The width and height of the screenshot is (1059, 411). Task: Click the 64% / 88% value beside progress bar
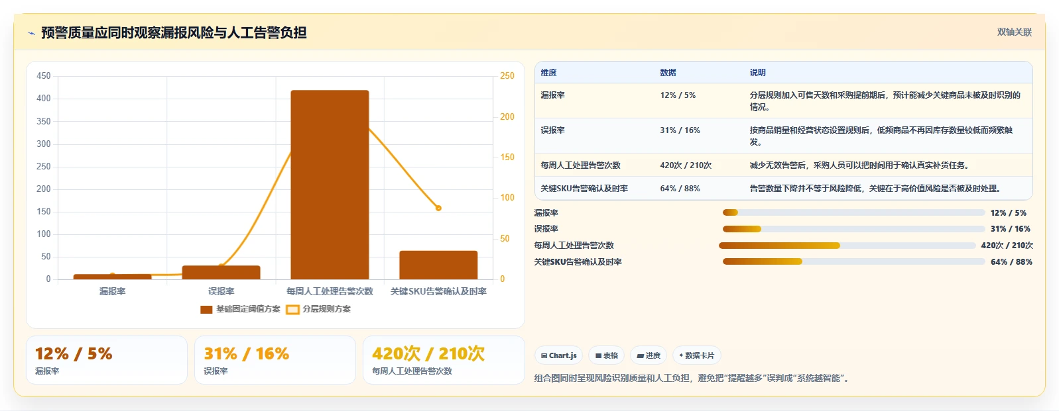coord(1011,261)
